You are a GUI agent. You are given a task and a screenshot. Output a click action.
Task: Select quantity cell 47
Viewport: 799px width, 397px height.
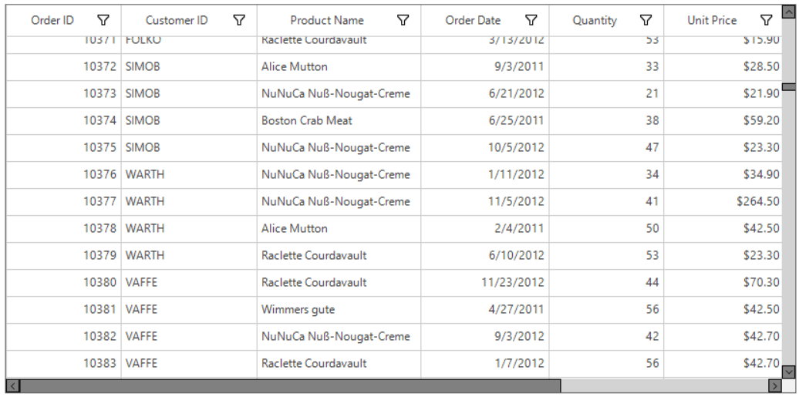pyautogui.click(x=606, y=148)
